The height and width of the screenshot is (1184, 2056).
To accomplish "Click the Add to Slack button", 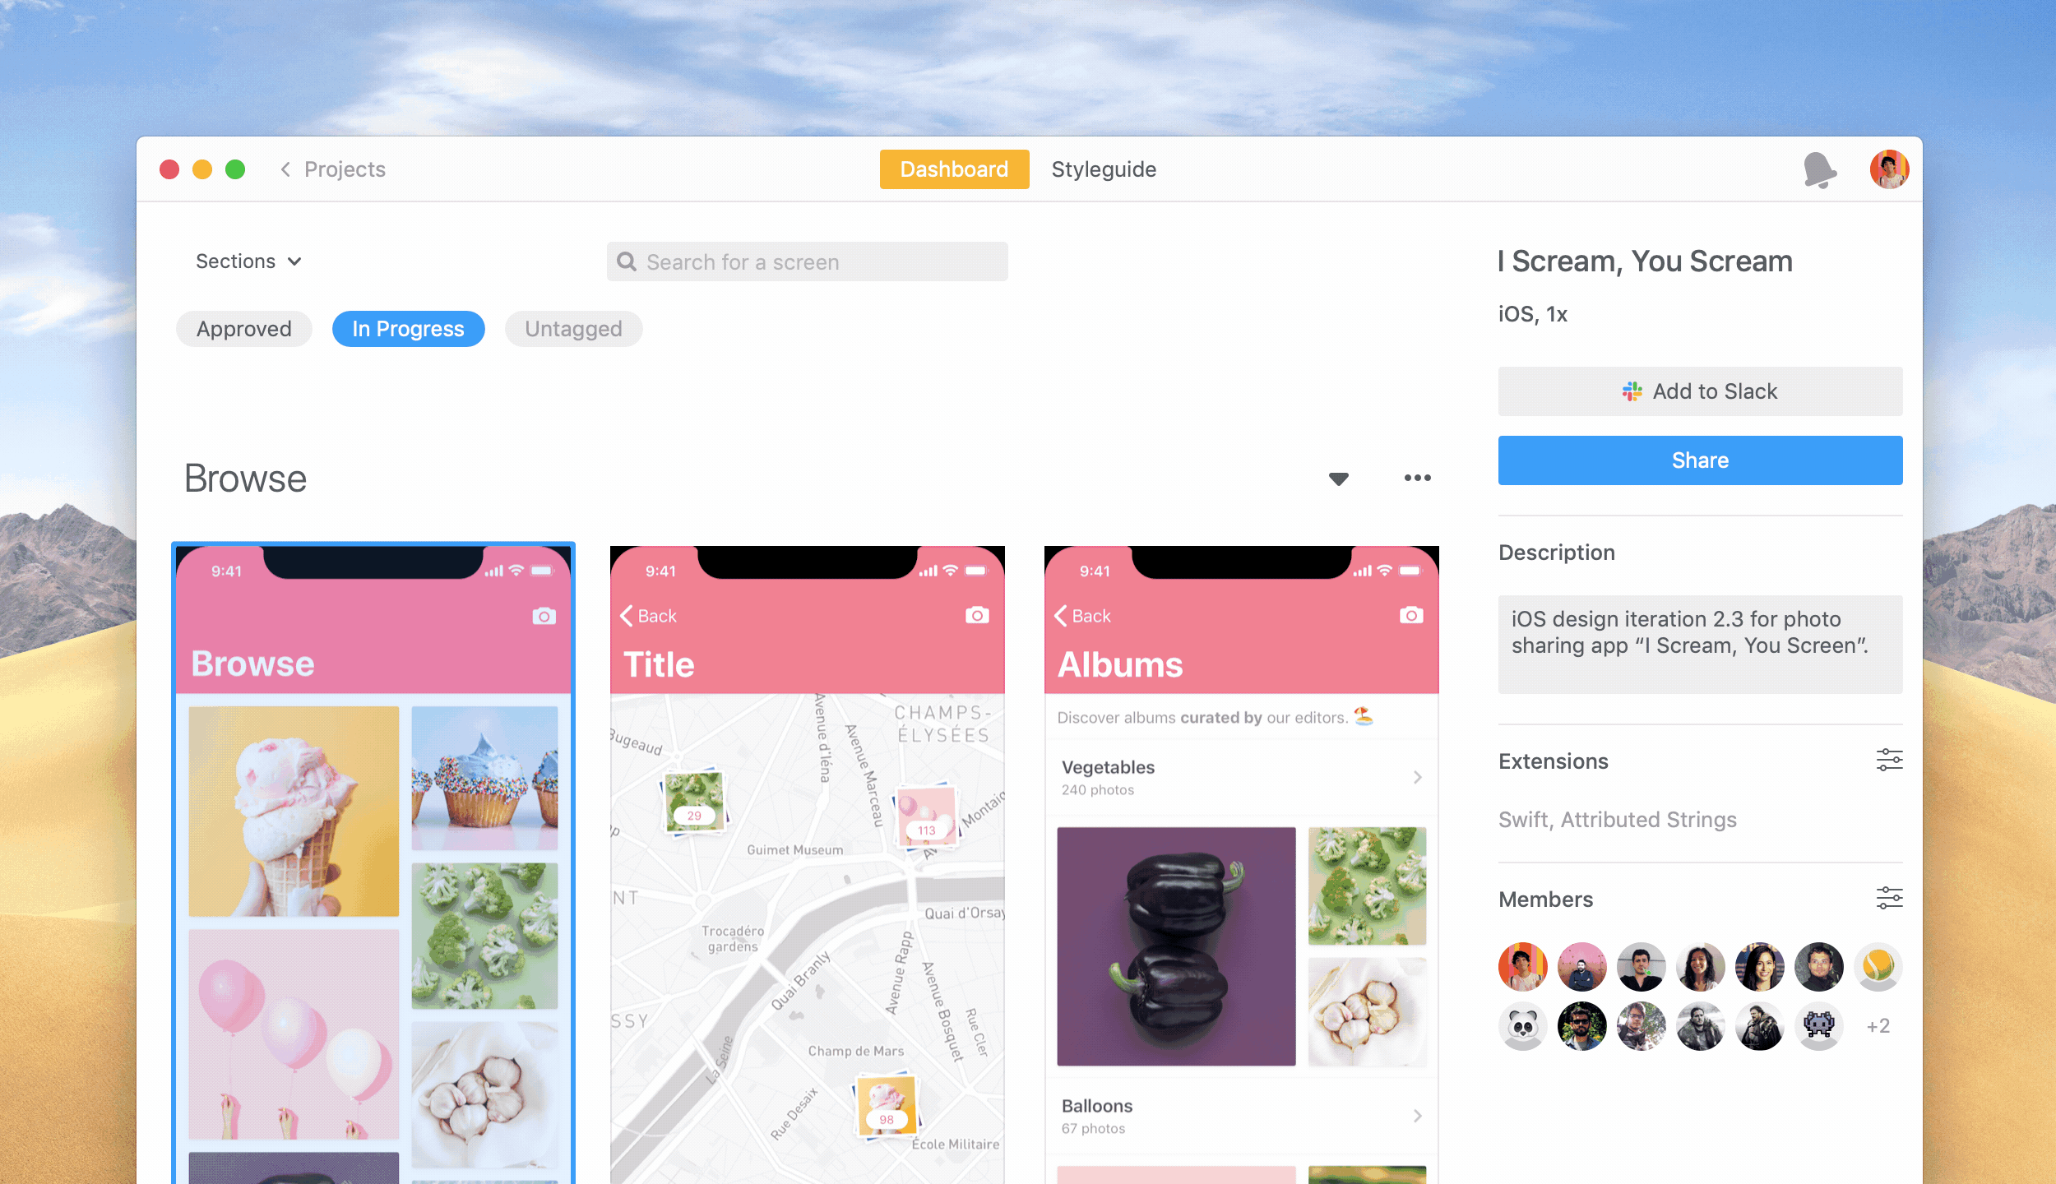I will [x=1699, y=392].
